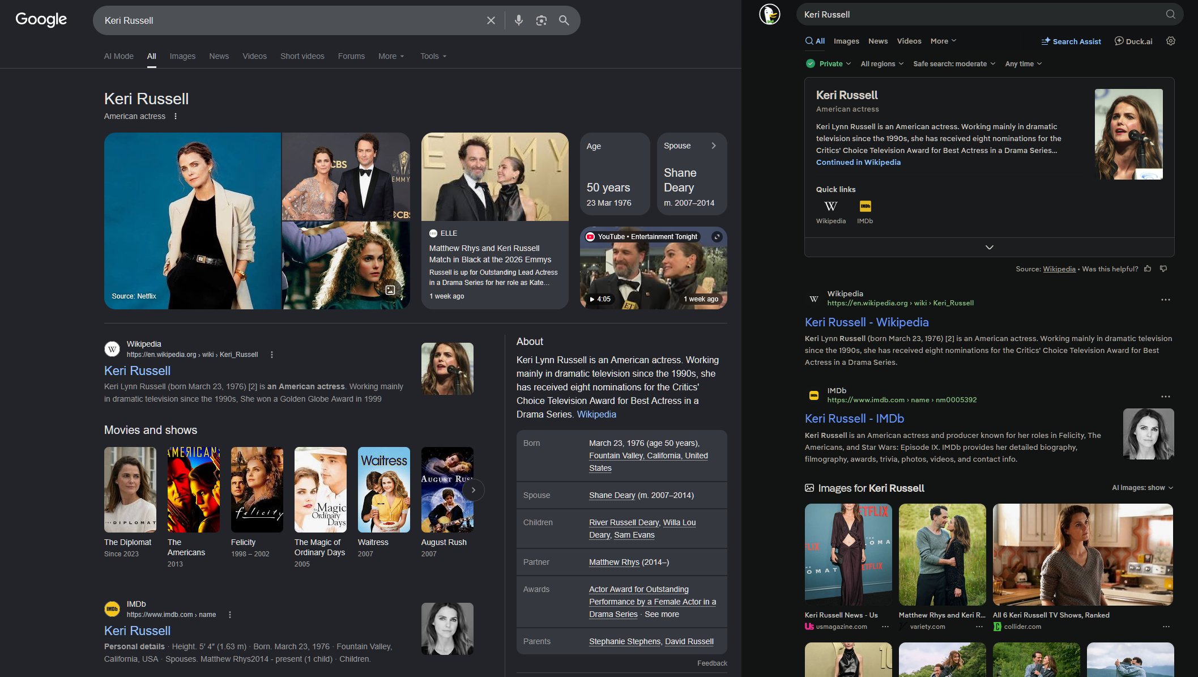Viewport: 1198px width, 677px height.
Task: Open Keri Russell IMDb link in Google
Action: [137, 631]
